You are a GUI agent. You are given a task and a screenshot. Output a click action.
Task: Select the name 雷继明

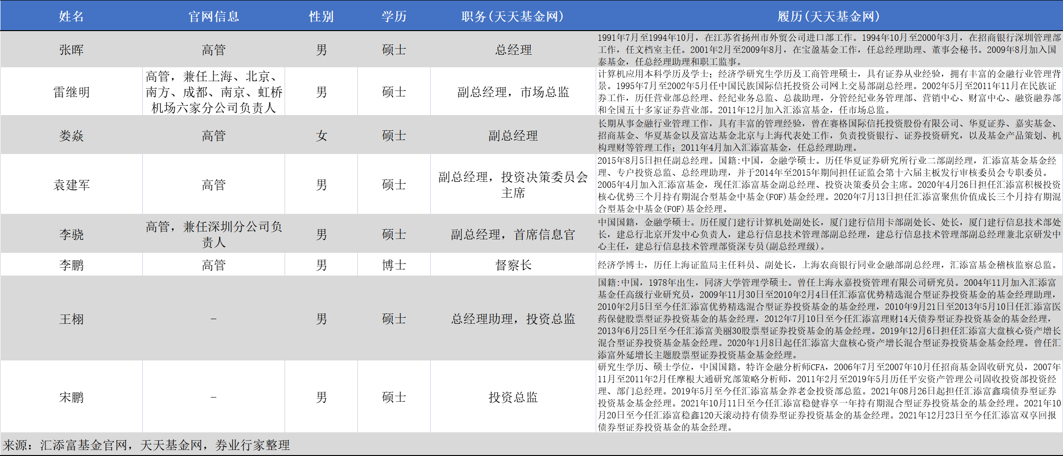point(71,91)
